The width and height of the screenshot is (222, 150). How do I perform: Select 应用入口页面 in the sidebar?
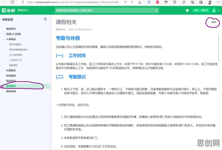point(13,34)
